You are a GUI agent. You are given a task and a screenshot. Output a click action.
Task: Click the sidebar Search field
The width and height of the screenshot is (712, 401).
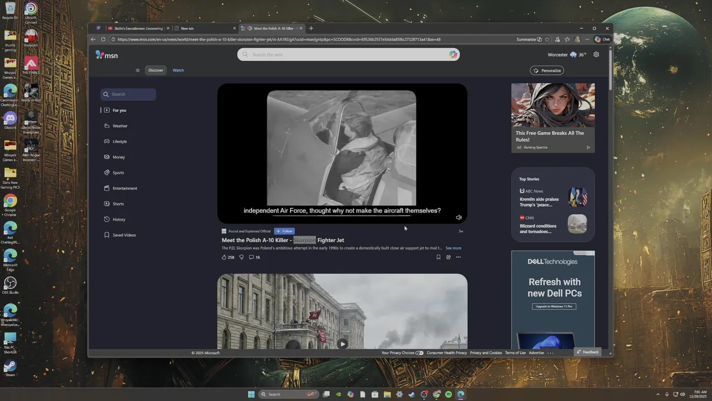(x=128, y=94)
